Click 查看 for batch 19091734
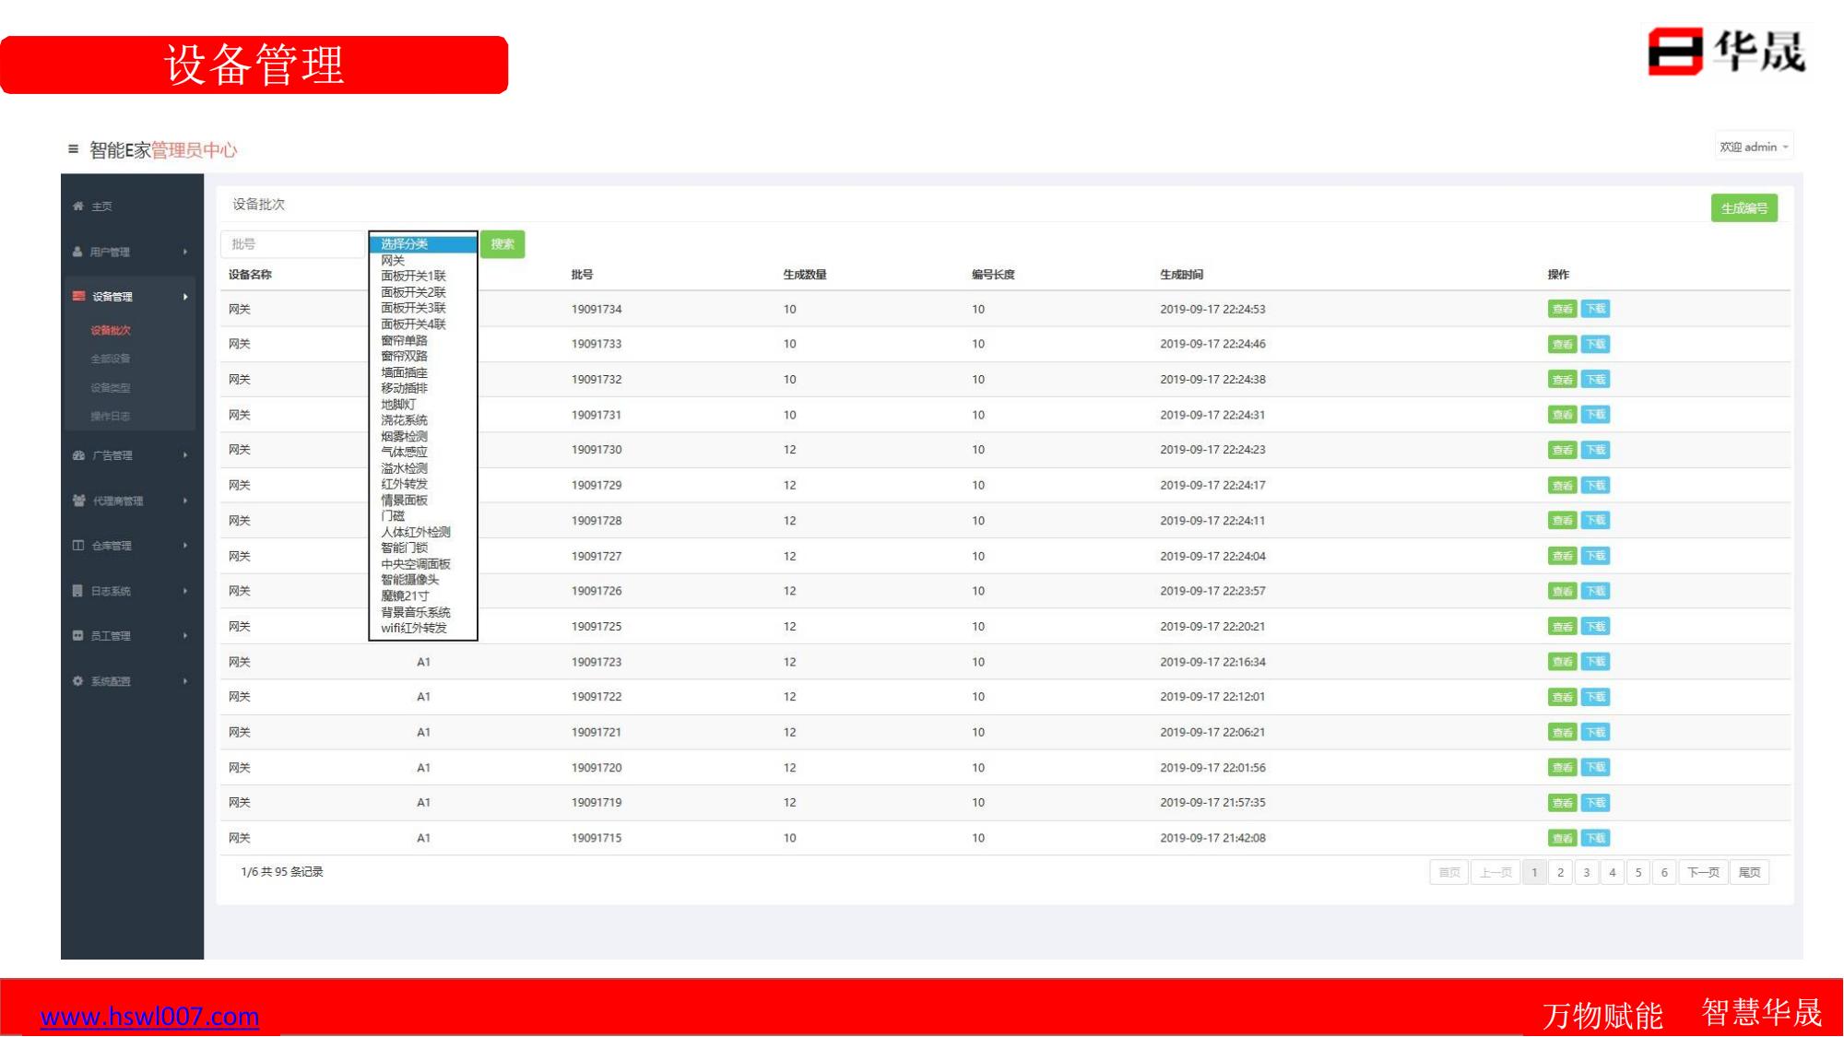 [1562, 309]
